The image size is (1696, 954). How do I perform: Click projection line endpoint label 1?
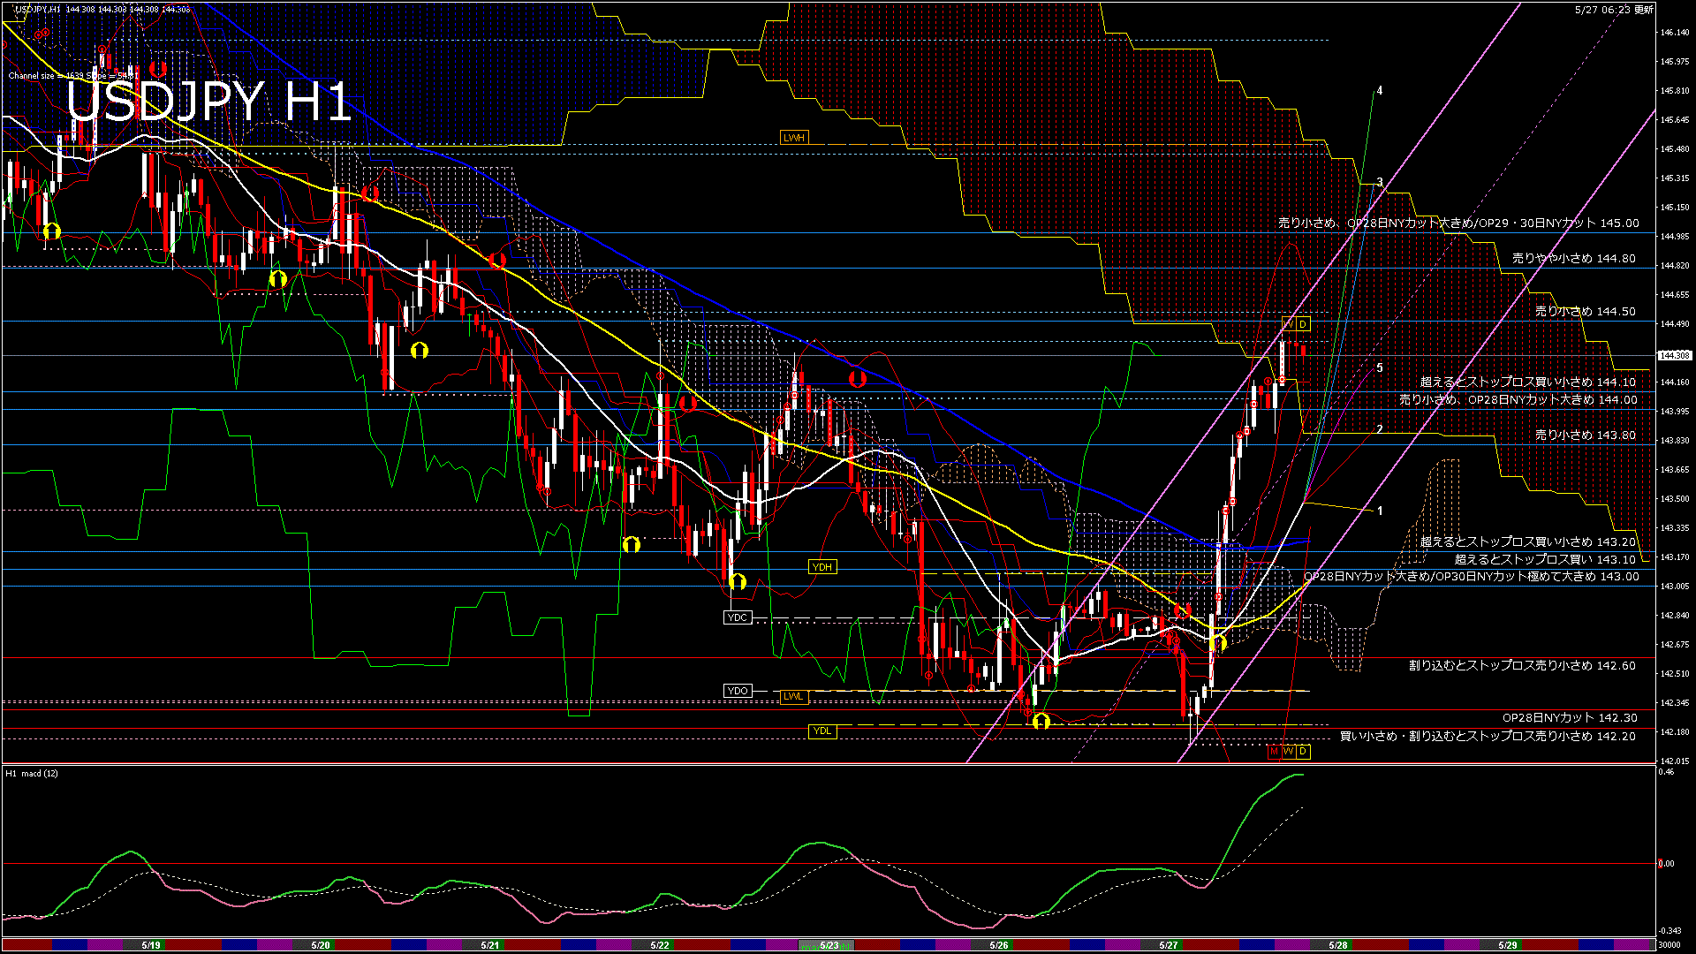(1380, 511)
